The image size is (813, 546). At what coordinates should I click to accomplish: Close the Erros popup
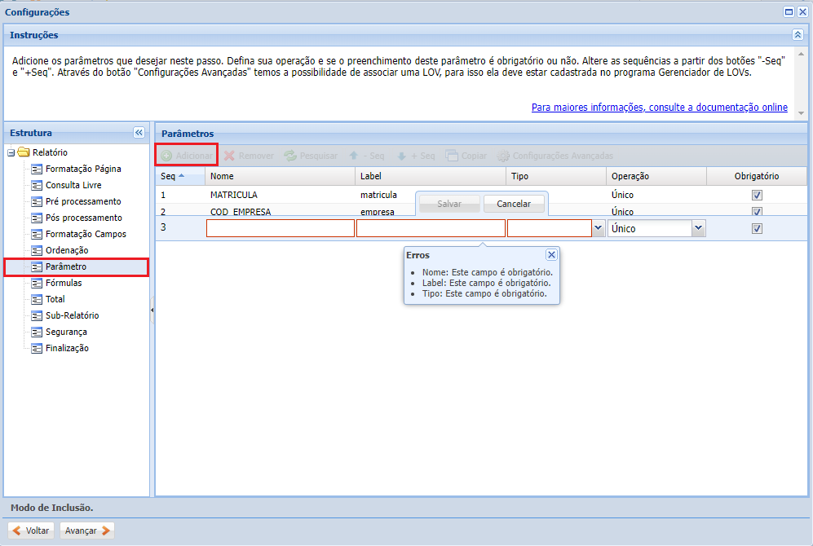pos(551,255)
